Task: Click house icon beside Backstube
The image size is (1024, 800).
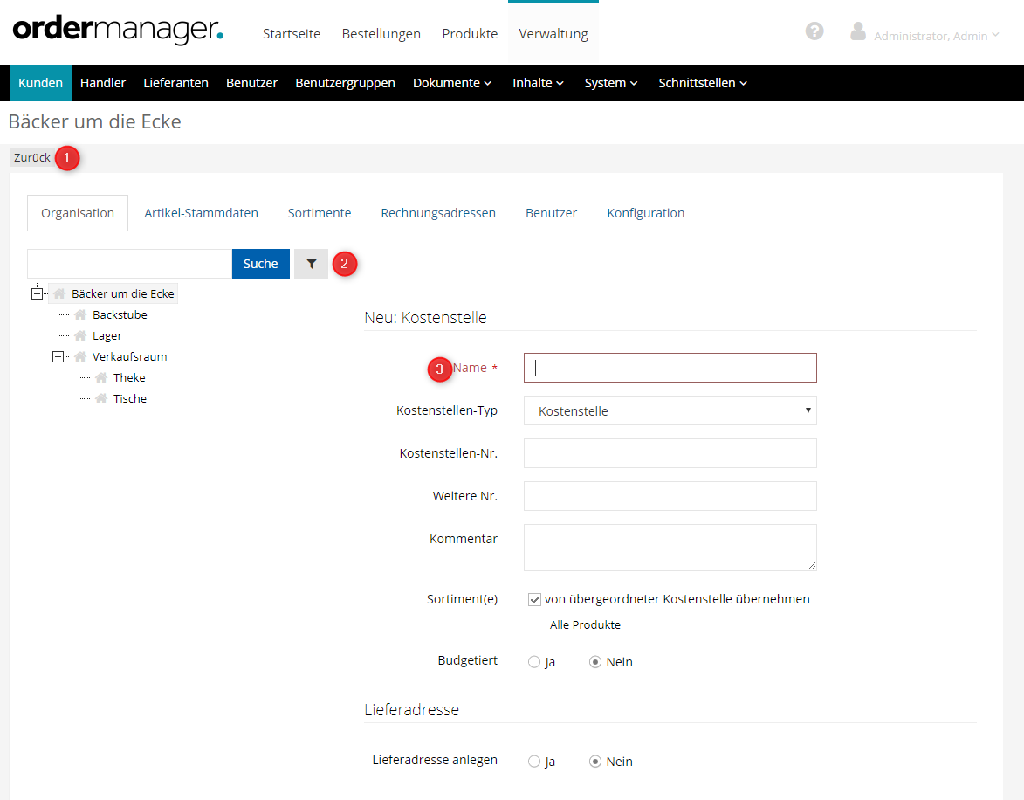Action: tap(80, 315)
